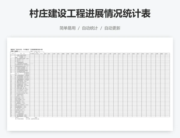Select the 自动统计 subtitle text
The width and height of the screenshot is (180, 138).
(x=90, y=28)
